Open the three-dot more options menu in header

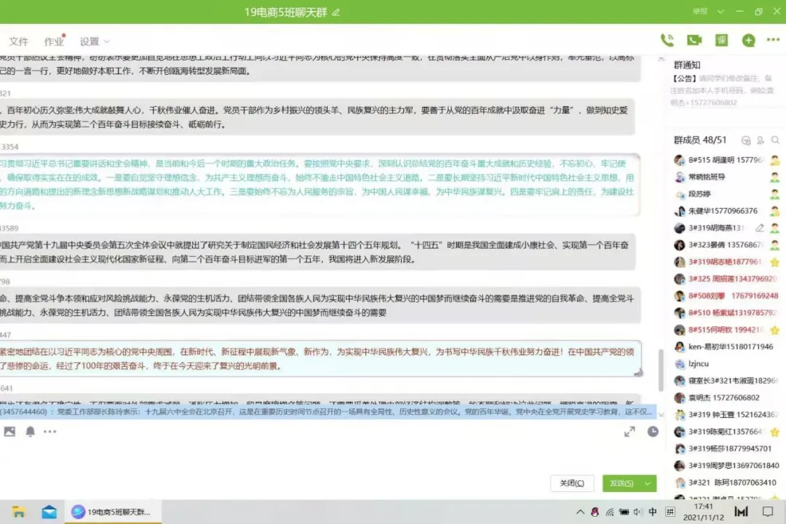pos(774,41)
